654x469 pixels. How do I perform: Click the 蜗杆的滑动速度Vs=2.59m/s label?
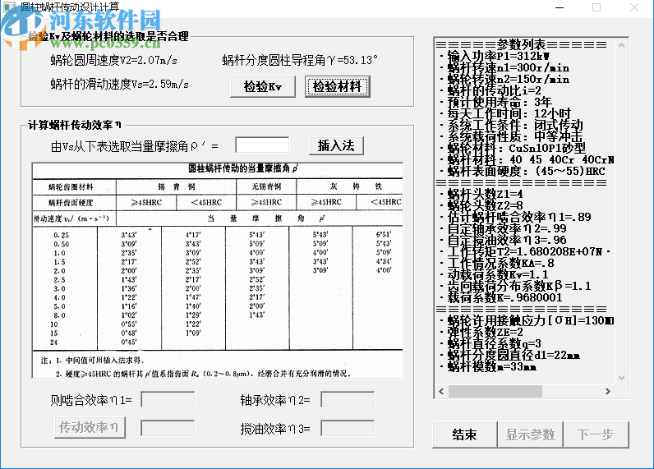[x=119, y=85]
